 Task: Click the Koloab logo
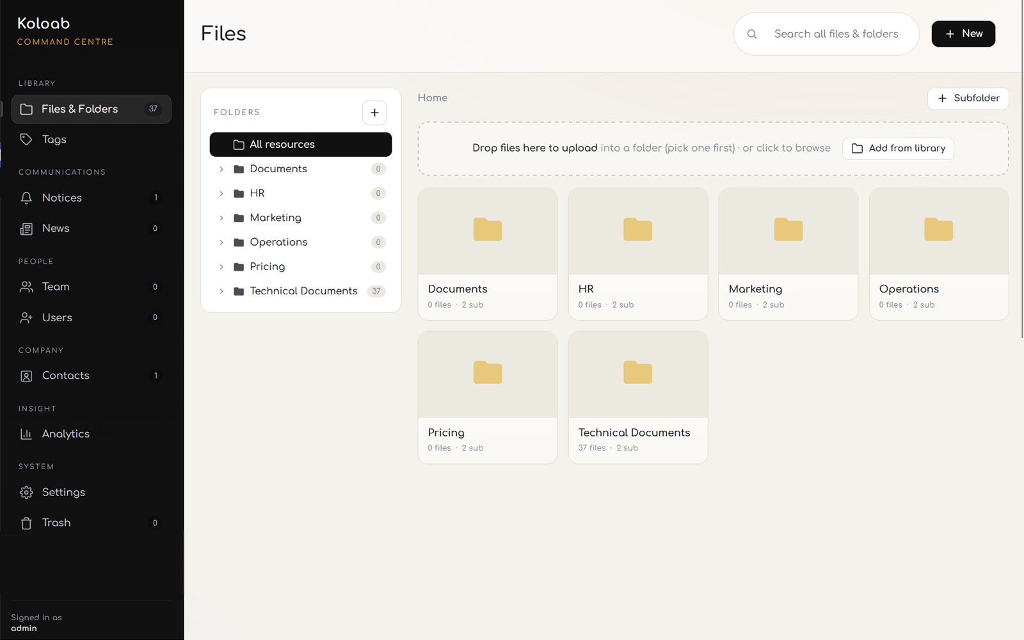coord(44,24)
